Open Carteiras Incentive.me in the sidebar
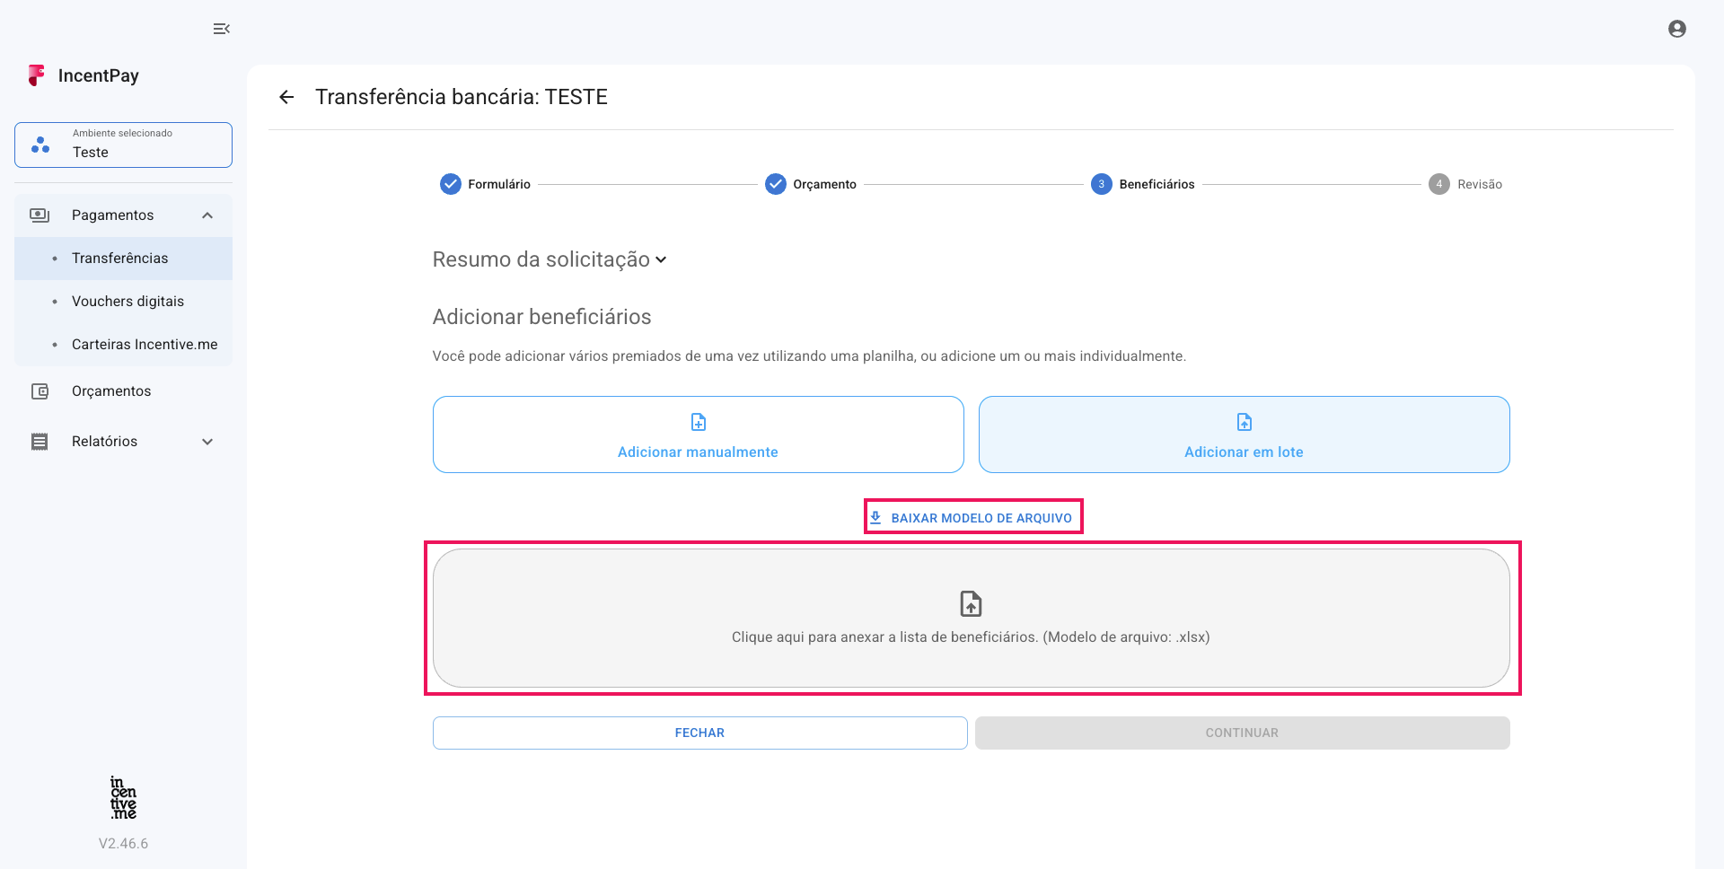The height and width of the screenshot is (869, 1724). tap(123, 345)
